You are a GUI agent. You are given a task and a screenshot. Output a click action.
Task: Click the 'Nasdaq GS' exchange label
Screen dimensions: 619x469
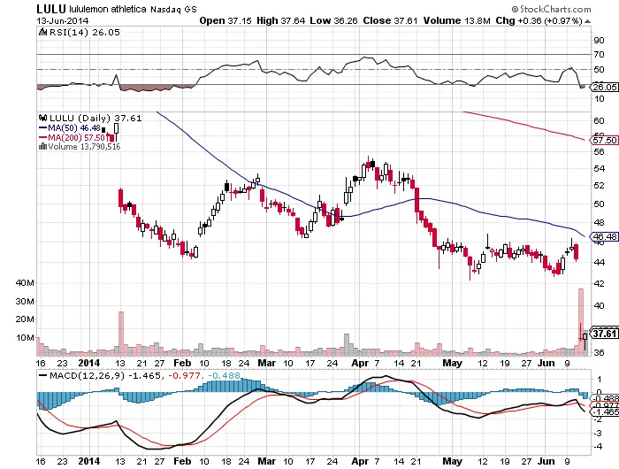(173, 9)
